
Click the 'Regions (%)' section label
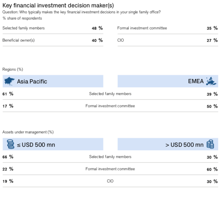(x=13, y=70)
